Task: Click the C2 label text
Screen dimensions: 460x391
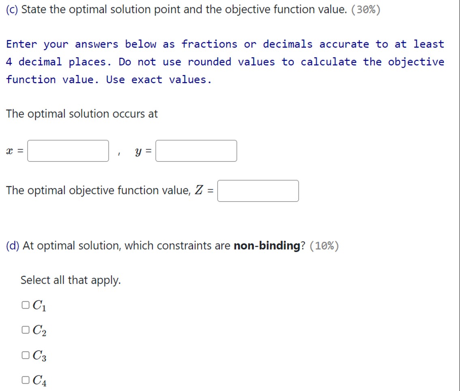Action: point(40,331)
